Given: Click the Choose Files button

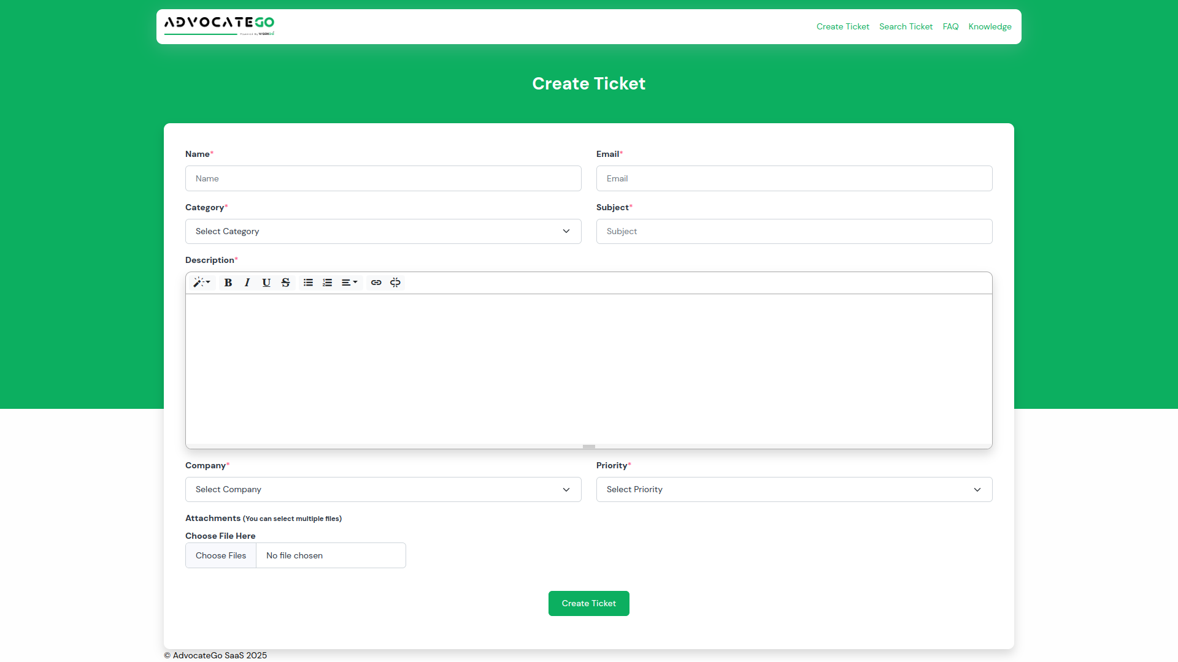Looking at the screenshot, I should 221,555.
